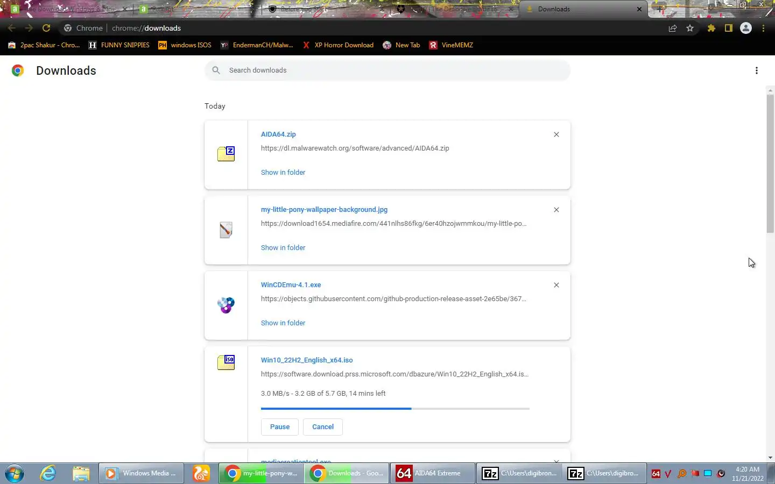Focus the Search downloads field
Screen dimensions: 775x484
pyautogui.click(x=387, y=70)
